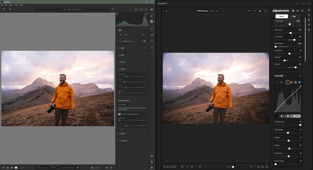The image size is (313, 170).
Task: Select the crop tool in RapidRAW sidebar
Action: point(309,15)
